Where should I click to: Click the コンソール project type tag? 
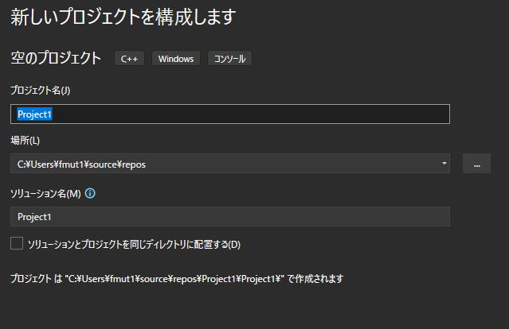point(229,59)
